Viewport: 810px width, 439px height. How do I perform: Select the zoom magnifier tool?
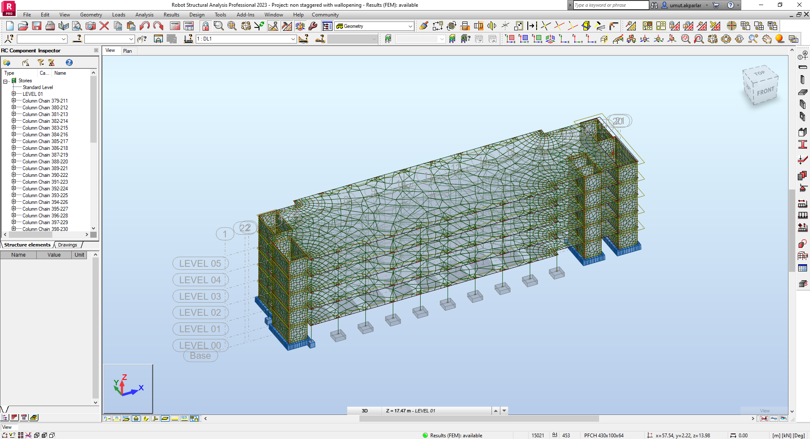click(219, 26)
